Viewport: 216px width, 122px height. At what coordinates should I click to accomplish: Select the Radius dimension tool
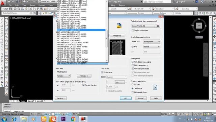pyautogui.click(x=6, y=34)
